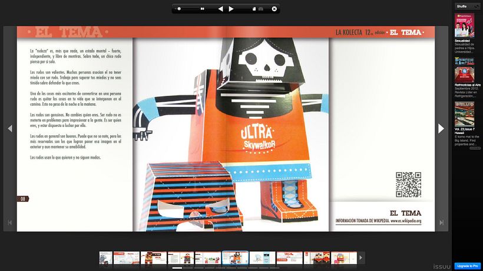Click sidebar scroll indicator below Hawaii item
The width and height of the screenshot is (483, 271).
(475, 148)
